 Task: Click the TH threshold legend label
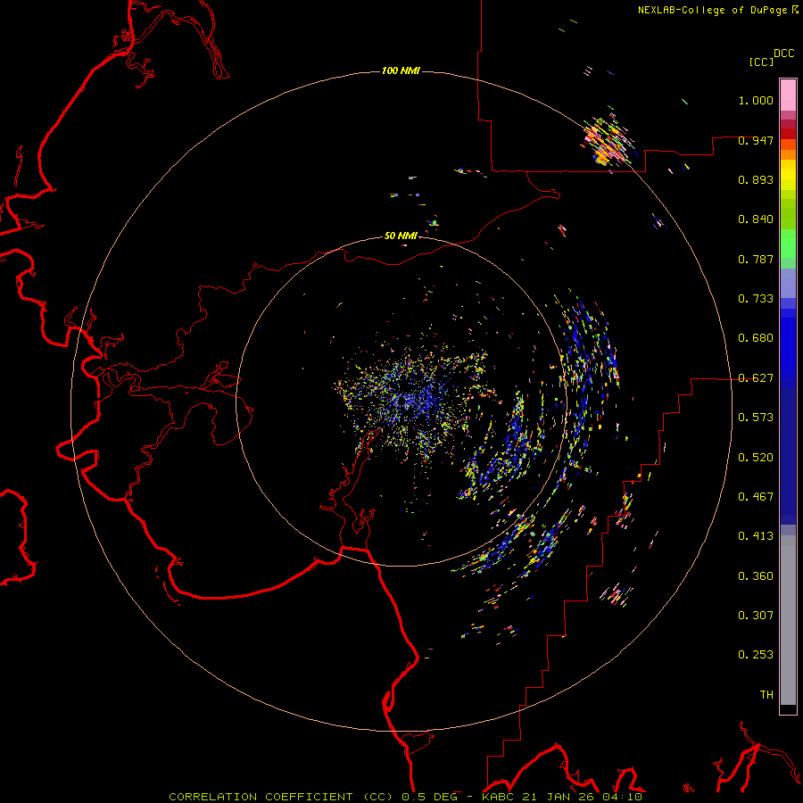tap(766, 695)
